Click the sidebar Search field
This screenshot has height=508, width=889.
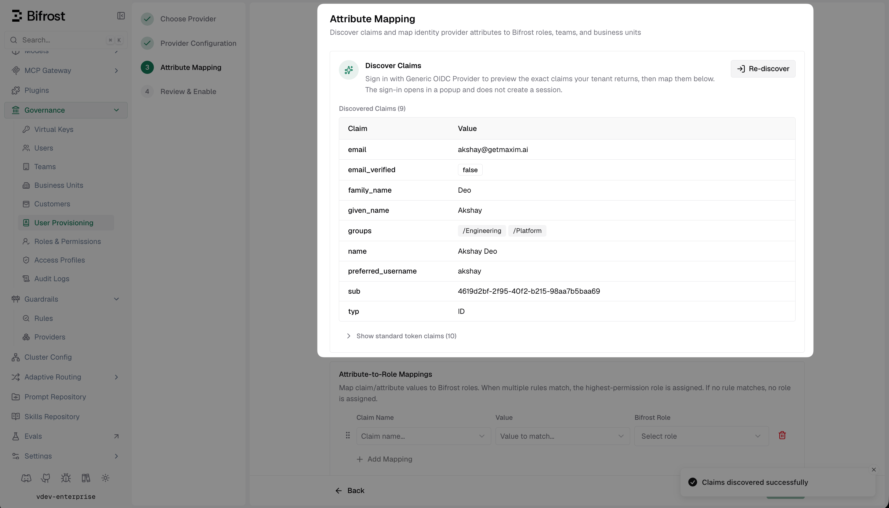click(x=66, y=40)
